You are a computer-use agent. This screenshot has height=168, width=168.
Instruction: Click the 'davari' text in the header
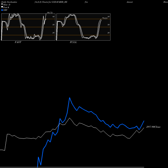[130, 2]
